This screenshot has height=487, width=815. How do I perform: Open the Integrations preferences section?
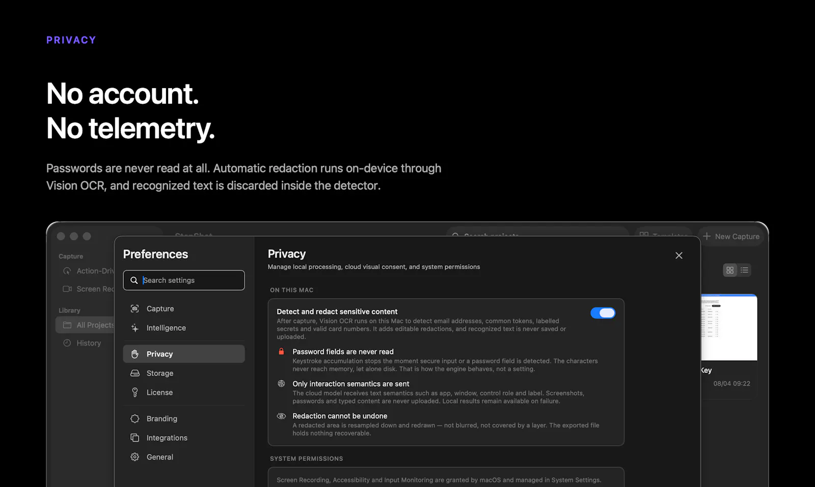(183, 438)
